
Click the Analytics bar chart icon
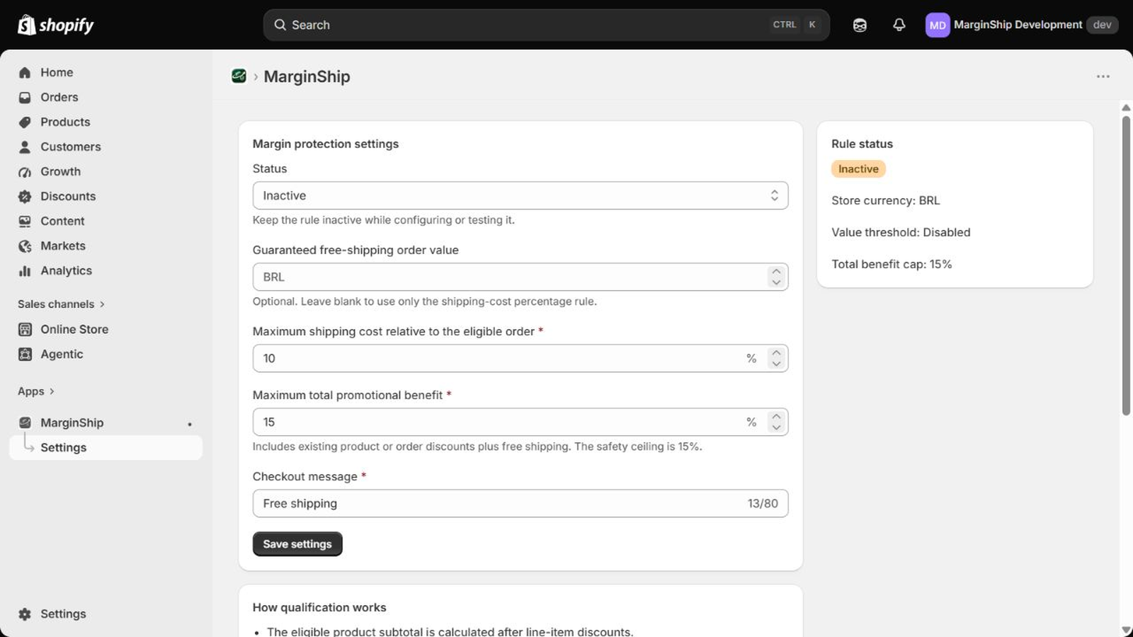point(25,270)
